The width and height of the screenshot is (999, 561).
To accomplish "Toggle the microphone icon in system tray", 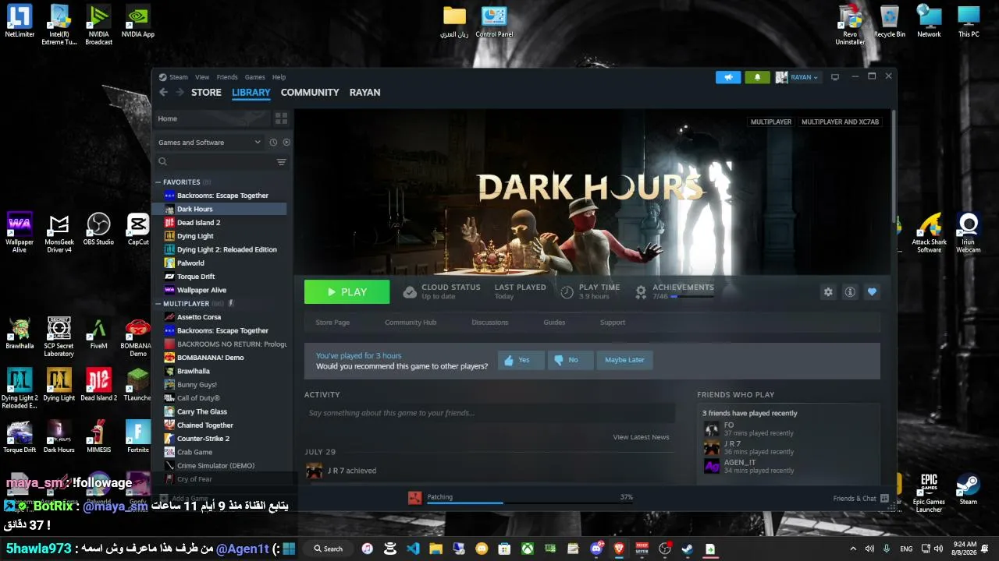I will tap(887, 549).
